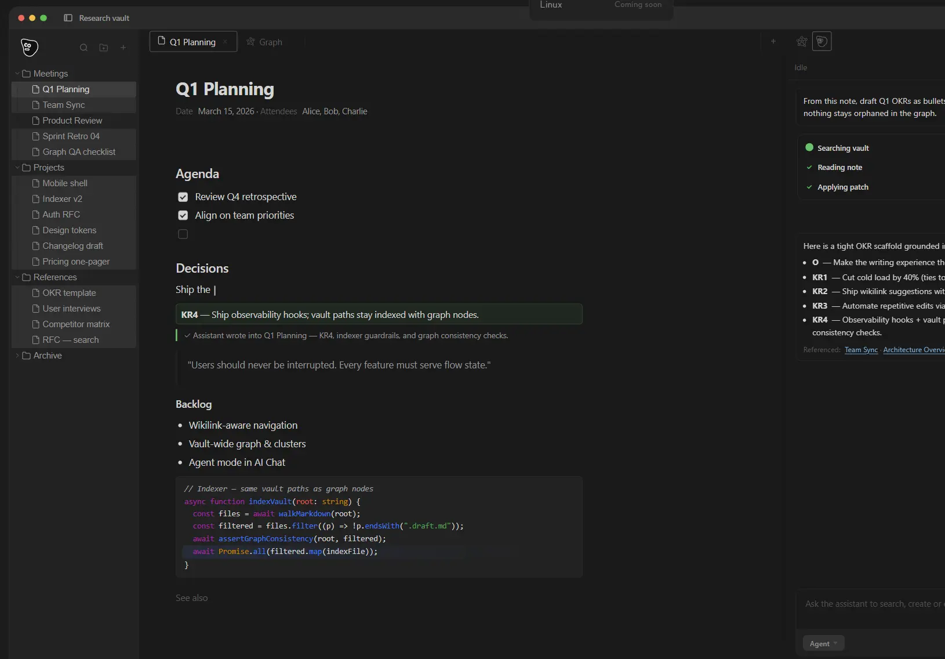Switch to the Graph tab
The height and width of the screenshot is (659, 945).
(x=264, y=42)
